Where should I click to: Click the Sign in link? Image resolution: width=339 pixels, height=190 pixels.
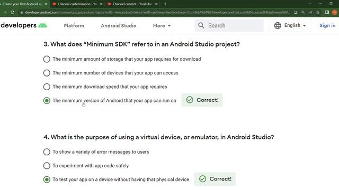[x=327, y=25]
